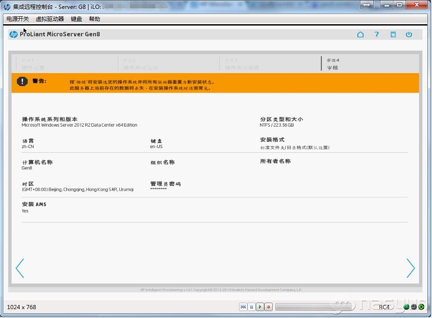This screenshot has width=432, height=318.
Task: Click the pause playback button
Action: [252, 307]
